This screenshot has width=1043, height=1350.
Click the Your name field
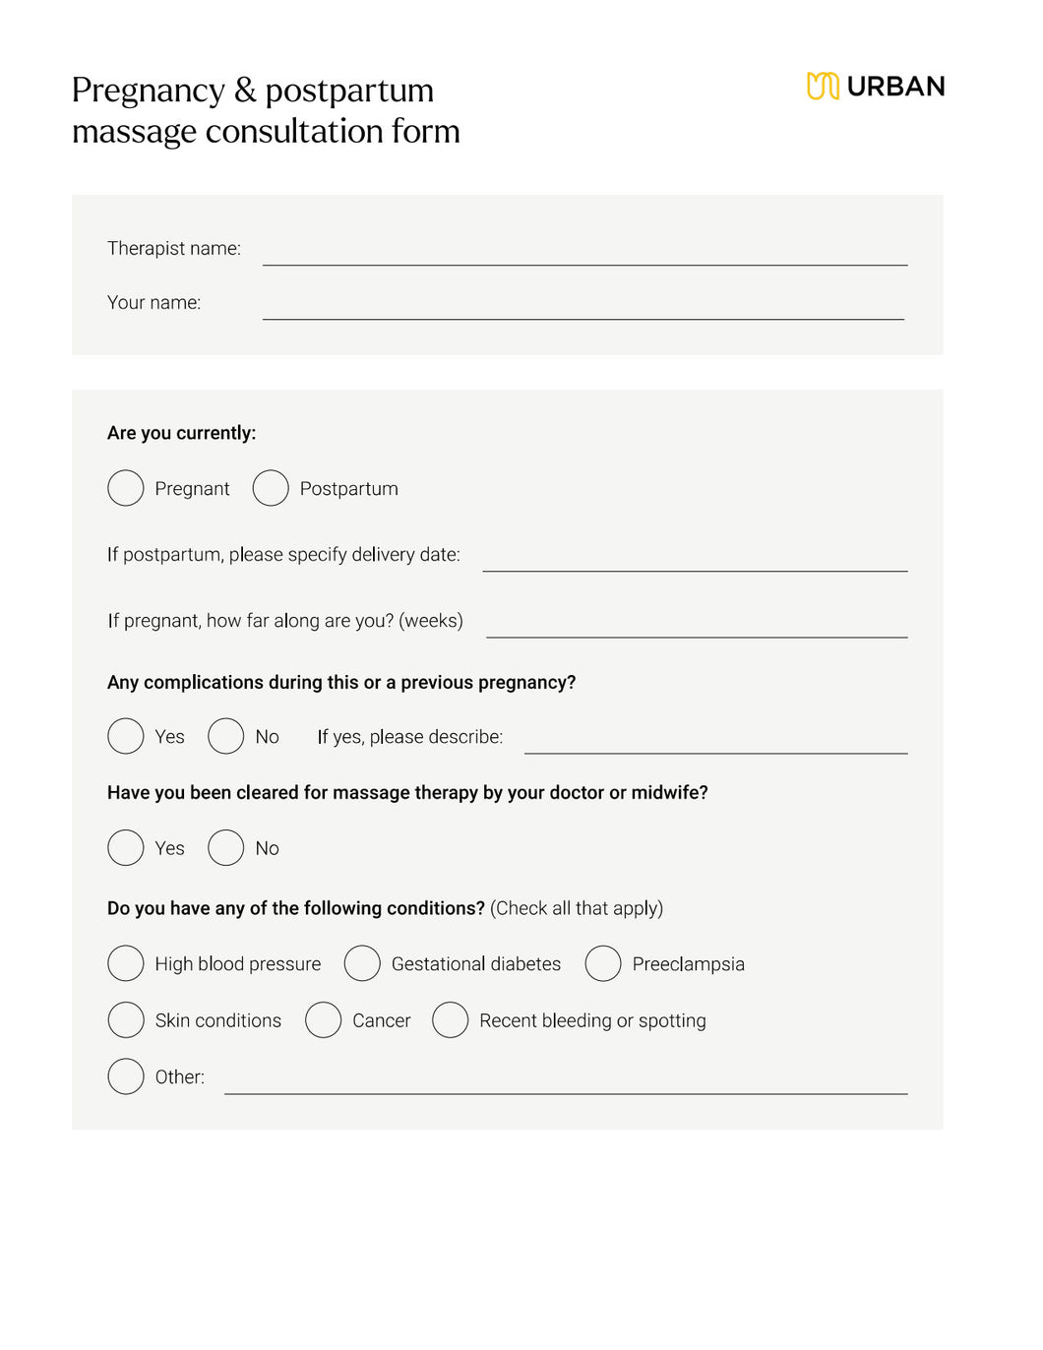[x=583, y=307]
